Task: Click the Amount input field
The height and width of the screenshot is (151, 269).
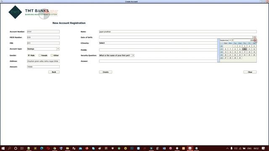Action: point(43,67)
